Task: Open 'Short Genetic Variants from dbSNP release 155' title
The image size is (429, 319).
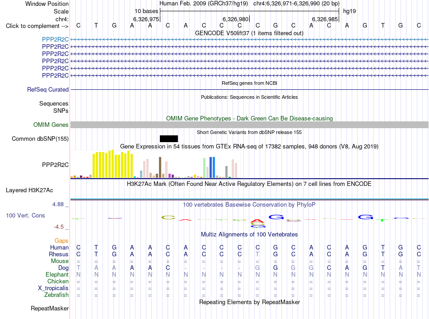Action: coord(249,132)
